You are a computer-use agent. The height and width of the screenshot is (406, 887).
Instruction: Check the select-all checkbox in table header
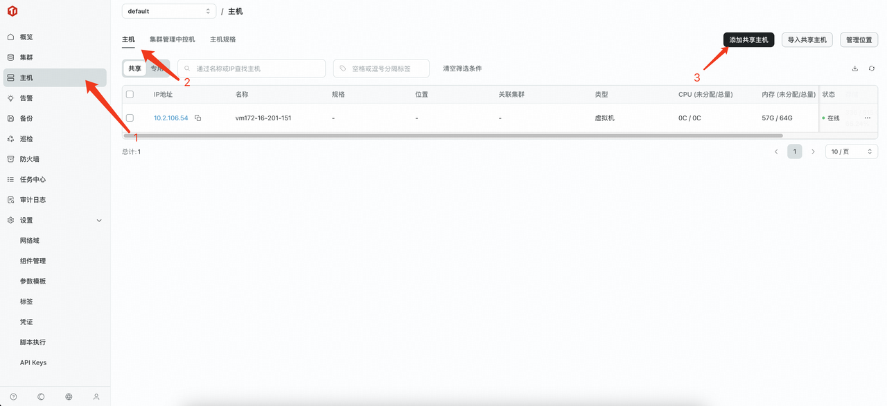coord(130,94)
